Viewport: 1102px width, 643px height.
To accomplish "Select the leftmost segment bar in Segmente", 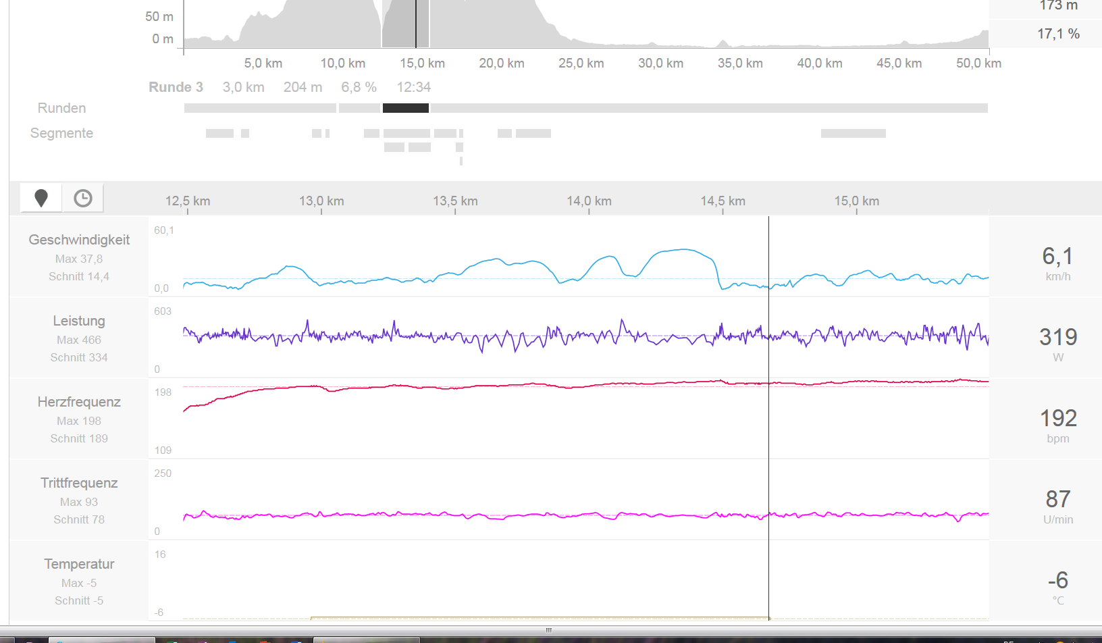I will tap(219, 134).
